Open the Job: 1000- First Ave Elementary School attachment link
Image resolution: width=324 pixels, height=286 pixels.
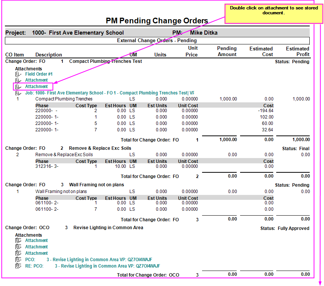point(110,93)
